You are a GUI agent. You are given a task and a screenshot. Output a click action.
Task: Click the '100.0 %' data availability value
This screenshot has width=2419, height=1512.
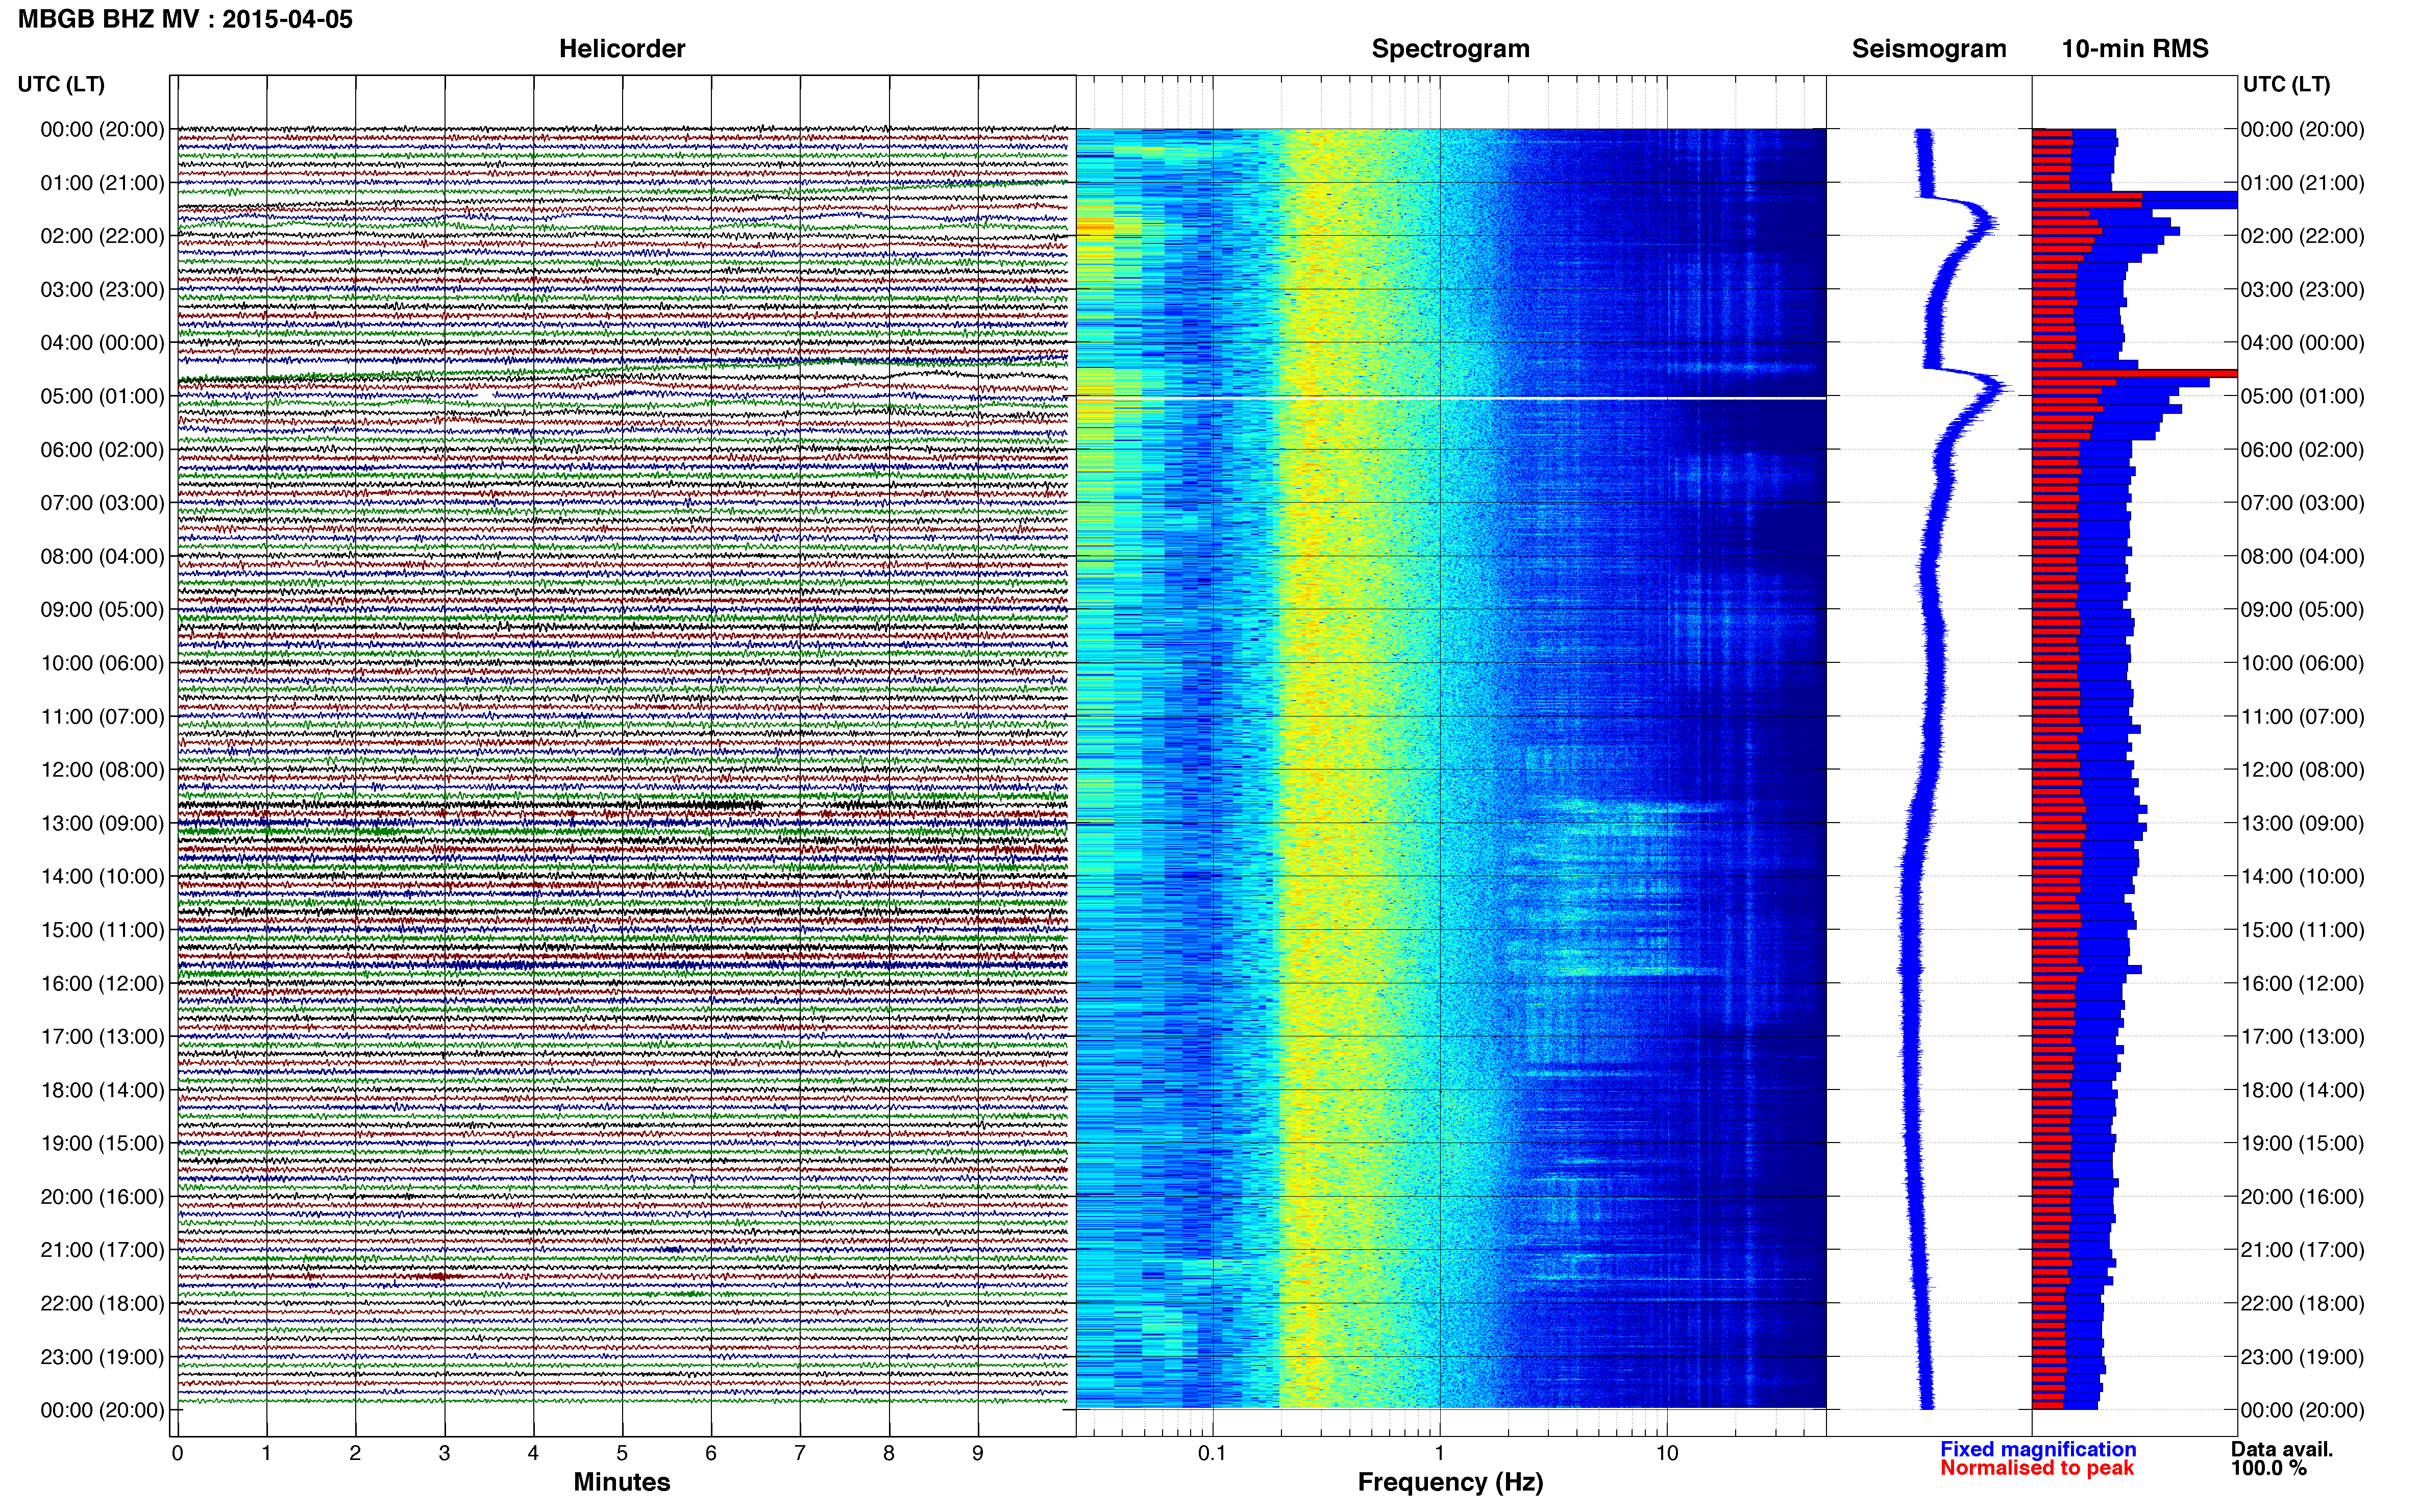click(2268, 1468)
